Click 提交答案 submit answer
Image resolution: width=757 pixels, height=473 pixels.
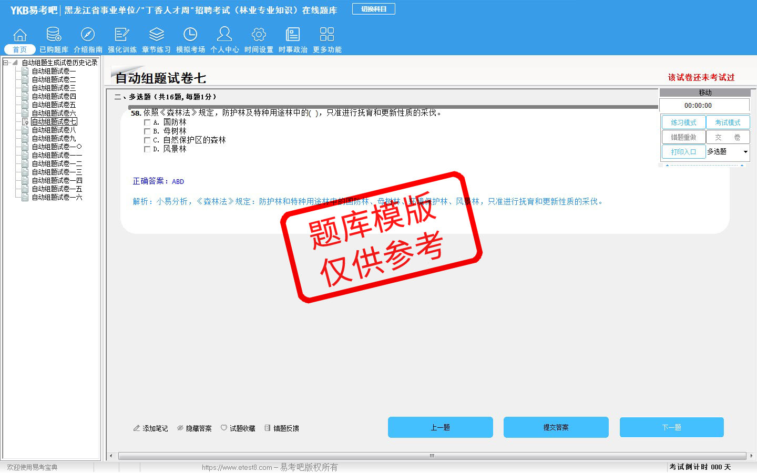556,427
